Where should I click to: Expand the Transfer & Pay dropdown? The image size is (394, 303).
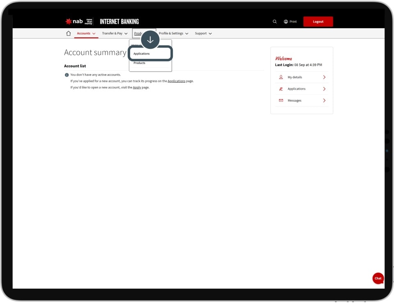coord(115,34)
